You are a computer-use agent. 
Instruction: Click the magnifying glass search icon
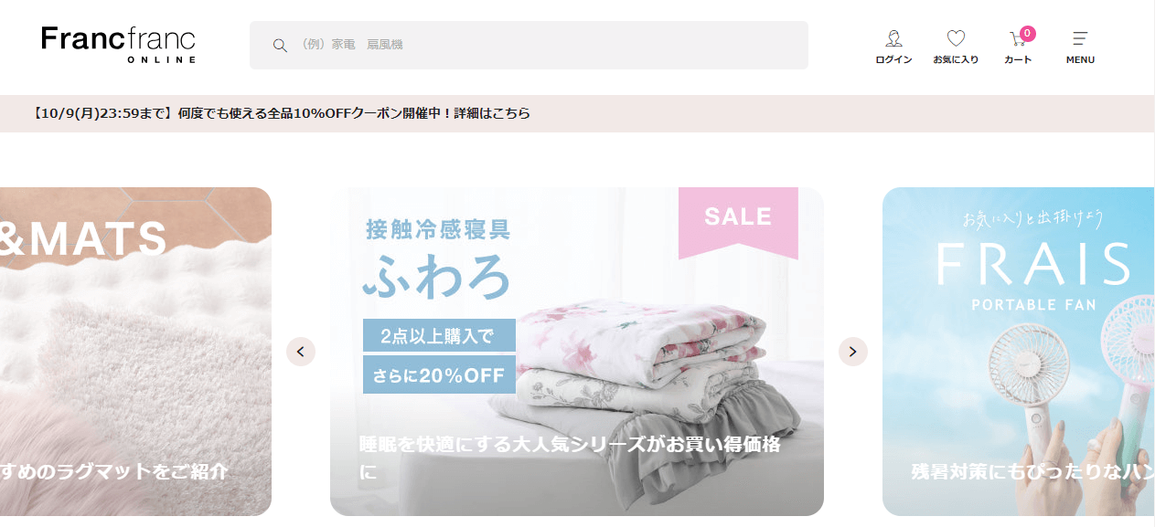click(281, 45)
